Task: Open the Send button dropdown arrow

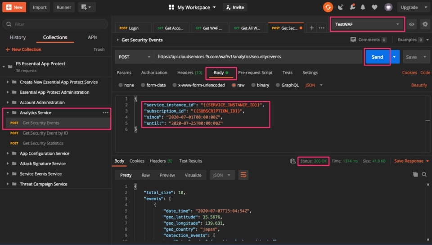Action: [x=395, y=57]
